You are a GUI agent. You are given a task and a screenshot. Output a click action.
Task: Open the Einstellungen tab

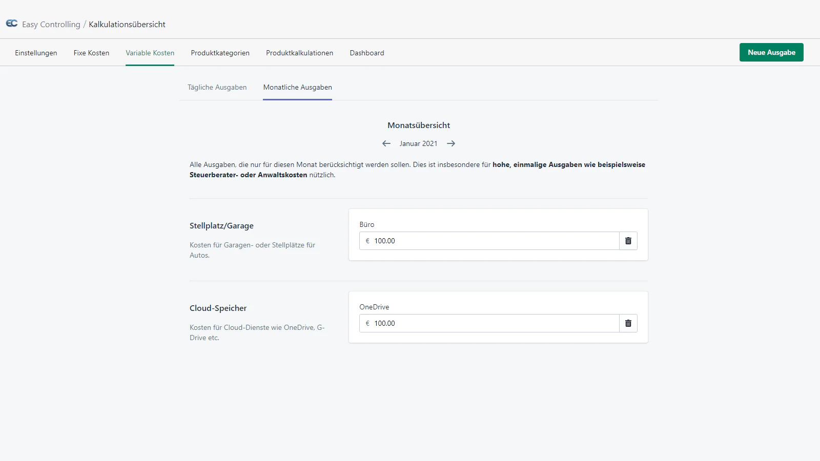(36, 53)
